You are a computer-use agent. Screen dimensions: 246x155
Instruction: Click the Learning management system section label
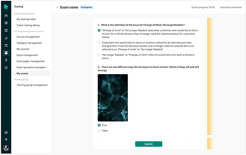pos(29,31)
